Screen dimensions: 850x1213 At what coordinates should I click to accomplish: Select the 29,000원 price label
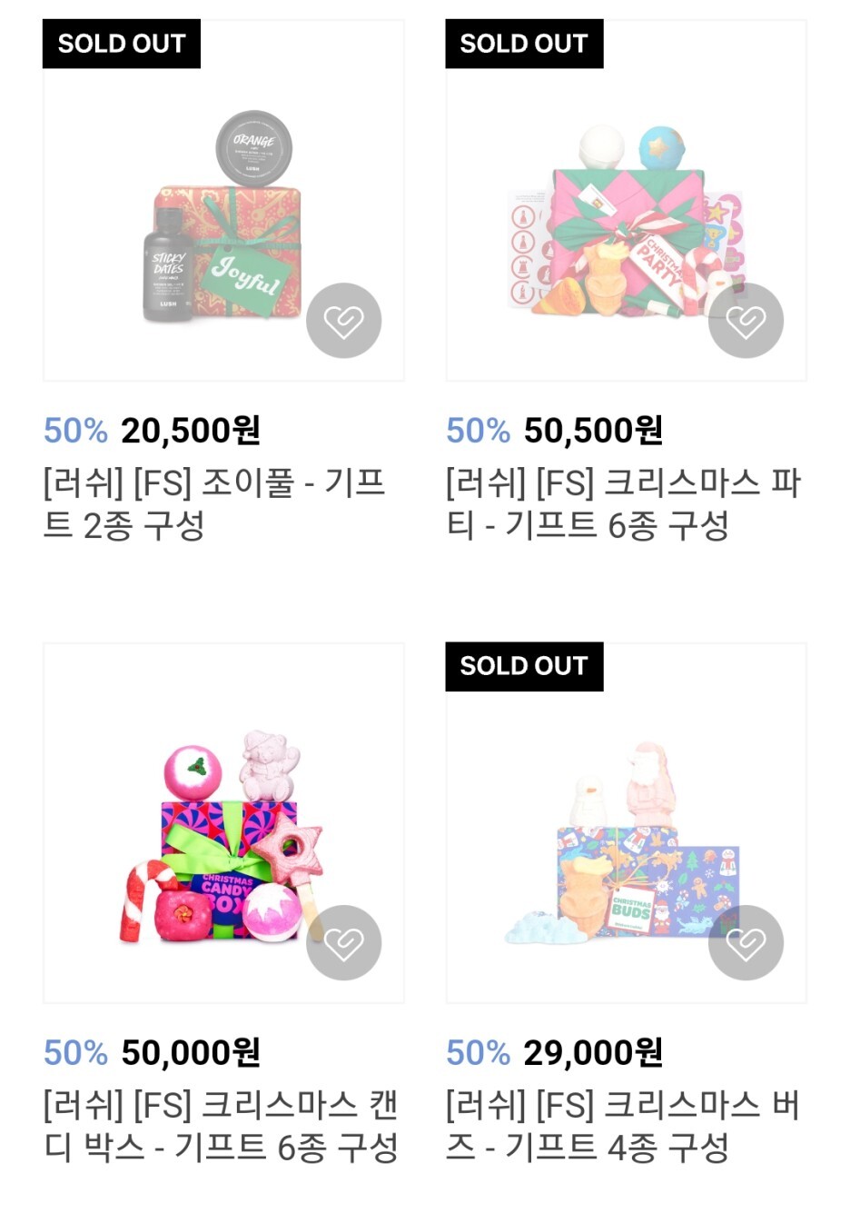[593, 1053]
